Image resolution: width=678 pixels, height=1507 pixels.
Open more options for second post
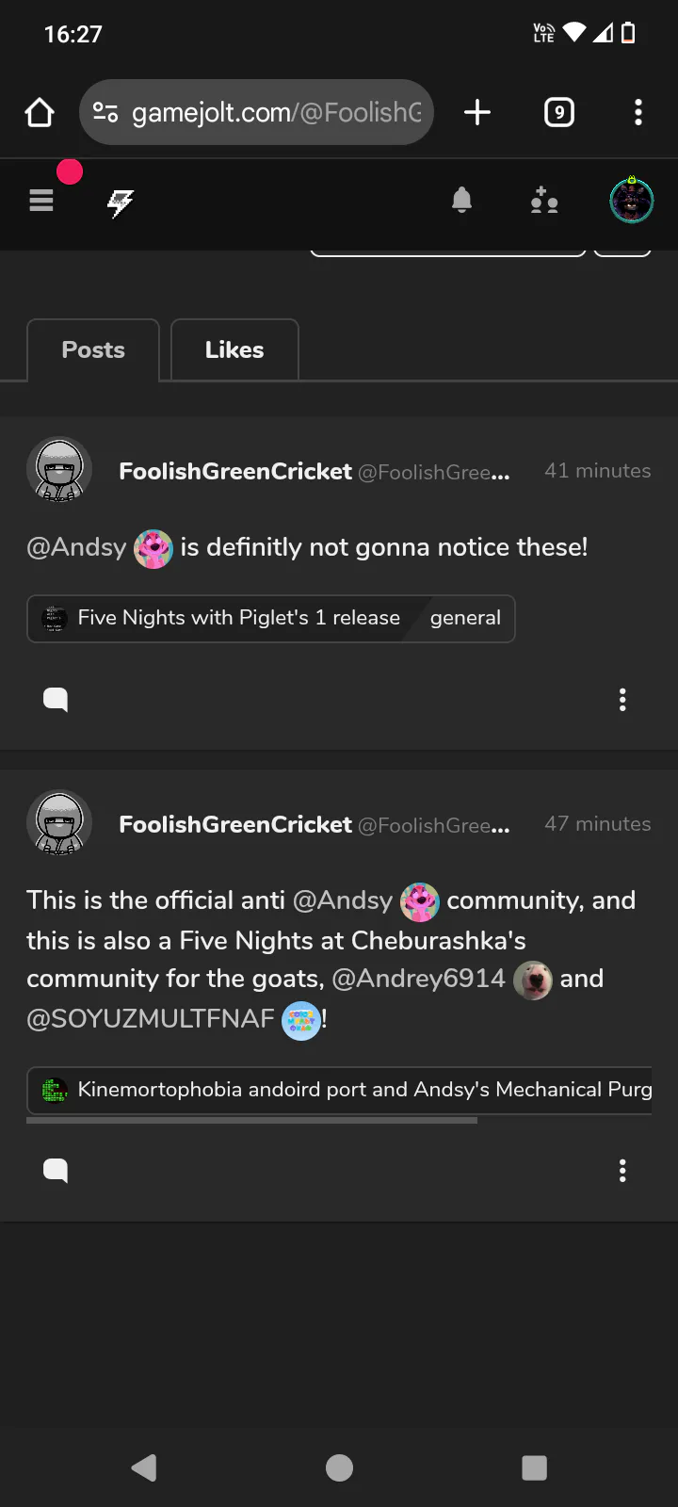click(622, 1170)
